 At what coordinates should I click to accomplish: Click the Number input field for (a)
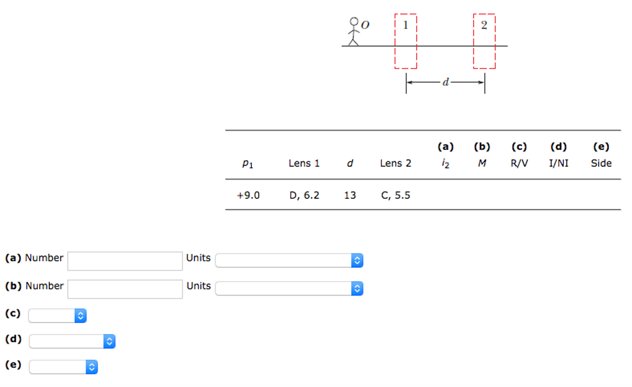[x=124, y=261]
